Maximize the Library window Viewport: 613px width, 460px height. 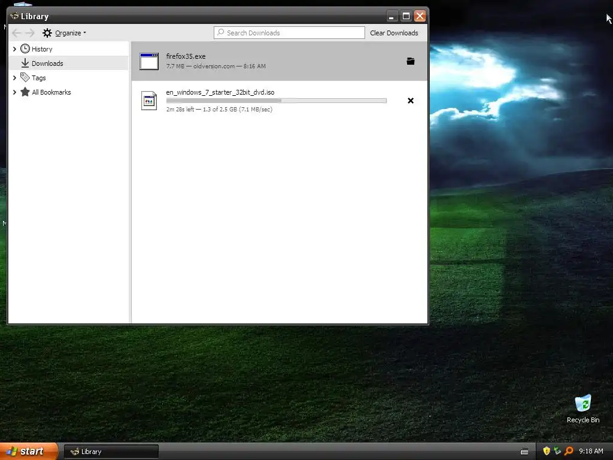pos(406,16)
